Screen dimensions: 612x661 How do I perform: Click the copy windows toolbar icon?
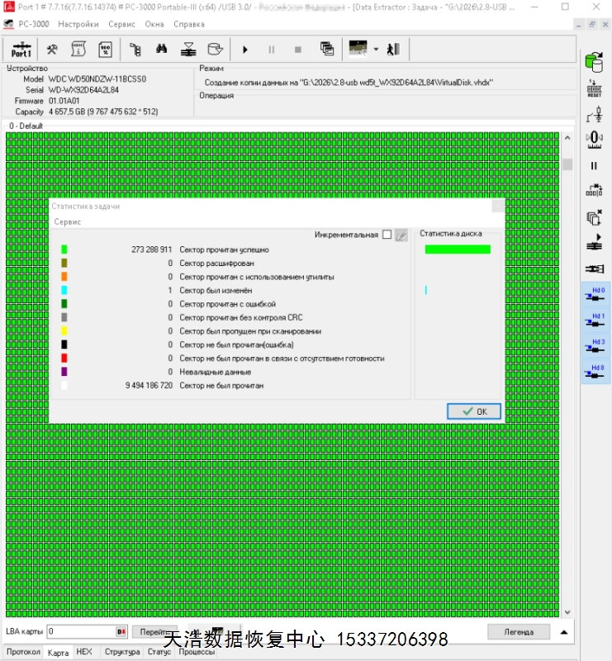[x=326, y=49]
